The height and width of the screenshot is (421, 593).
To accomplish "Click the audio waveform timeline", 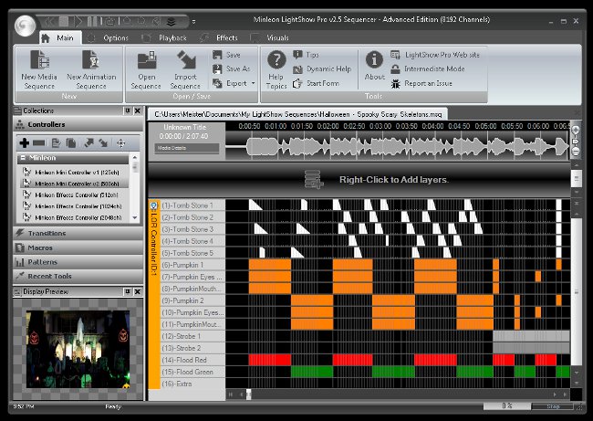I will [397, 146].
